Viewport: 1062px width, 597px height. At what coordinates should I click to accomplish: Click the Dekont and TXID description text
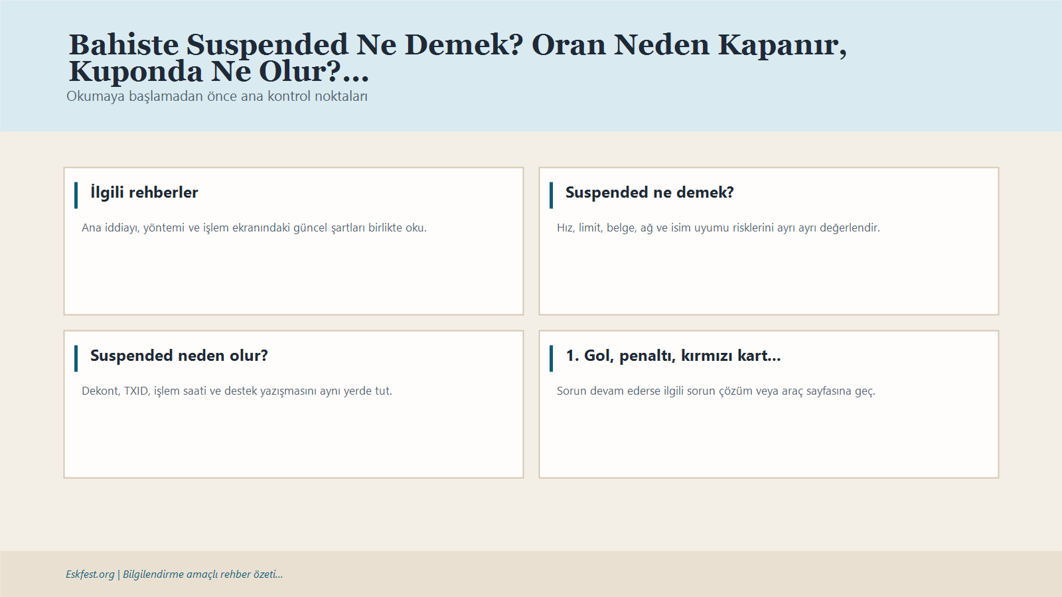click(x=236, y=391)
